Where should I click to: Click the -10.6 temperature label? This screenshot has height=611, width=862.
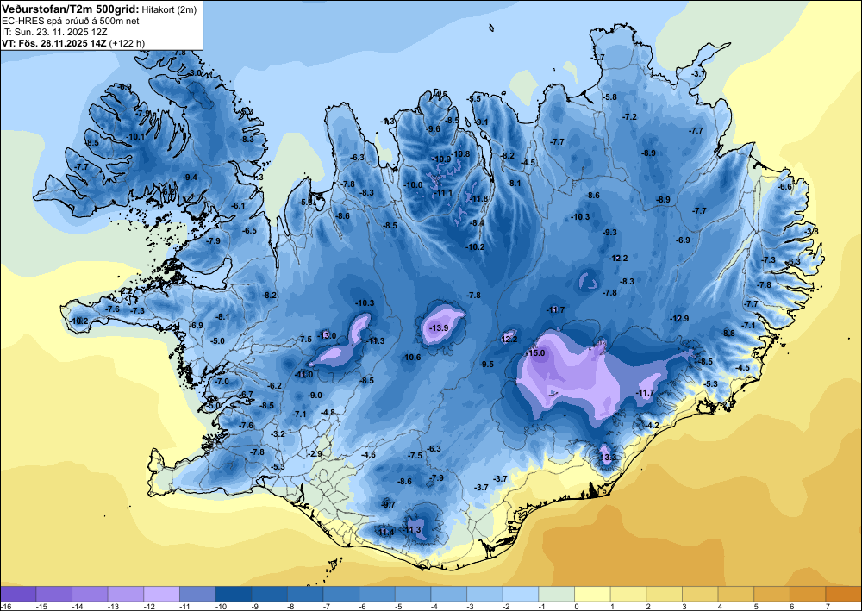[x=411, y=358]
